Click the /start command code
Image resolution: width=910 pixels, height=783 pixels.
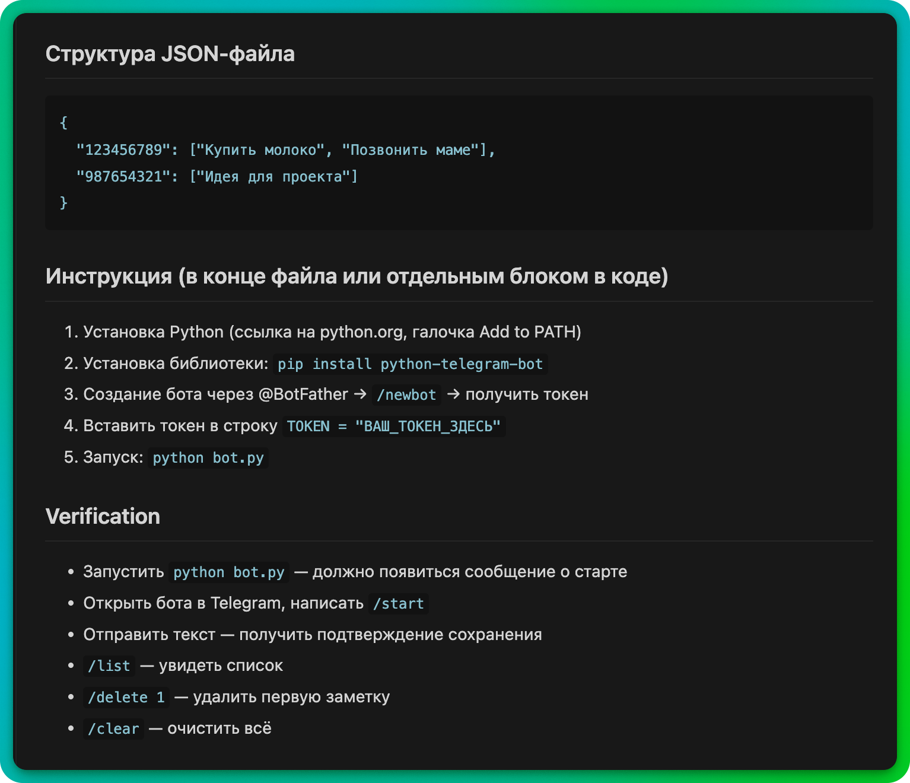tap(398, 604)
